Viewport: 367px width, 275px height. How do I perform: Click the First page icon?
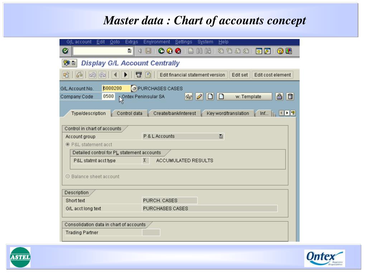point(220,51)
